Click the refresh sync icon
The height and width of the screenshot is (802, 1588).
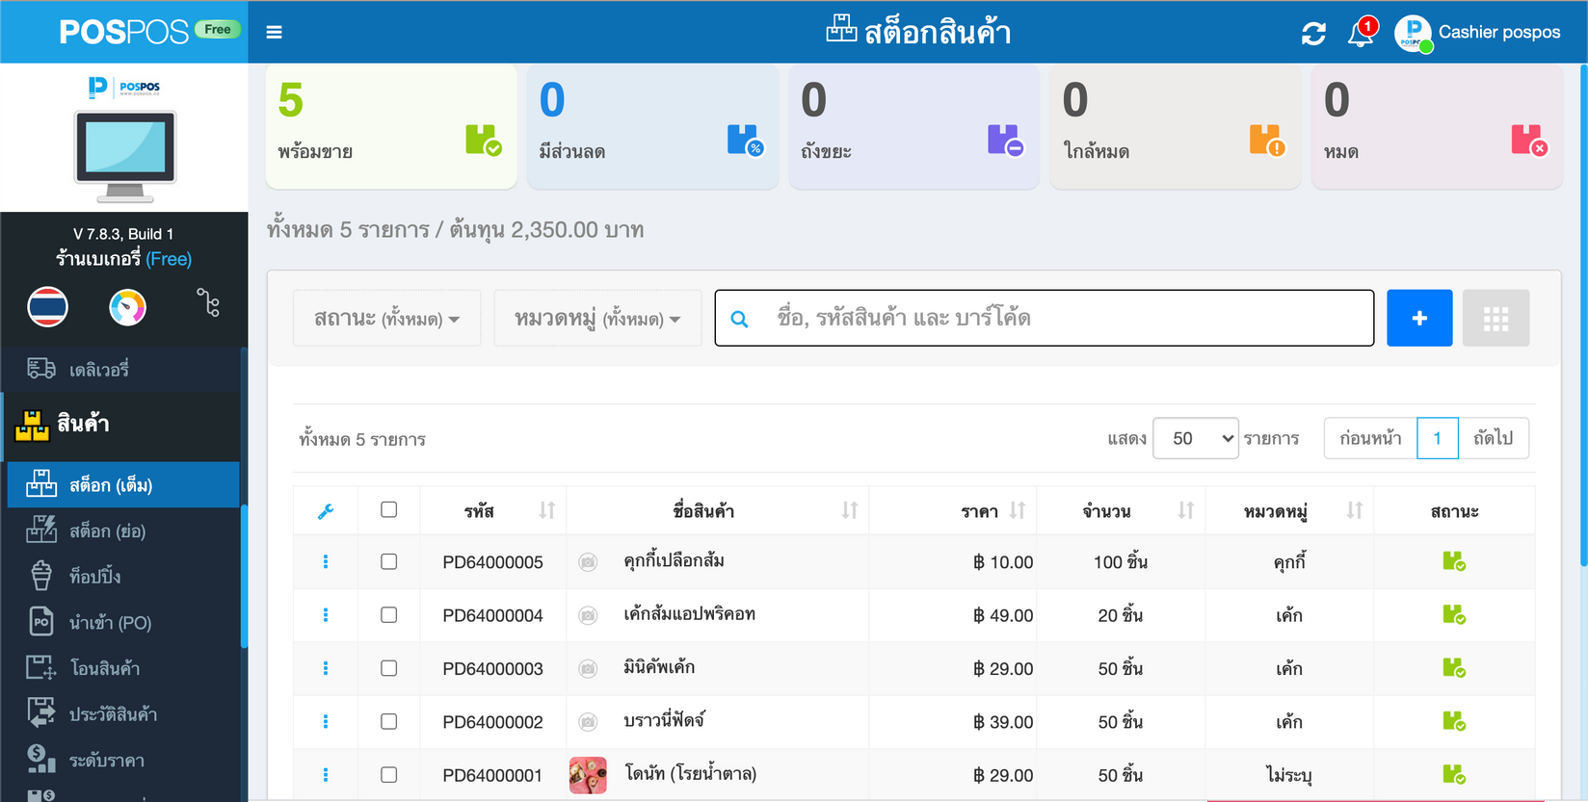(x=1313, y=33)
